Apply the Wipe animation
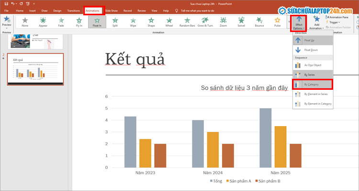 pos(133,22)
